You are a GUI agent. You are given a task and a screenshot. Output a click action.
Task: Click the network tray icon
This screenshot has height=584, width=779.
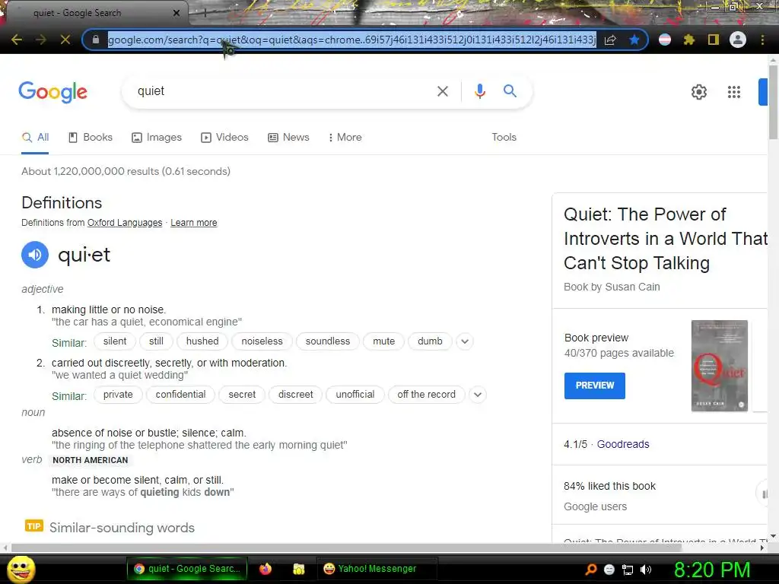628,570
